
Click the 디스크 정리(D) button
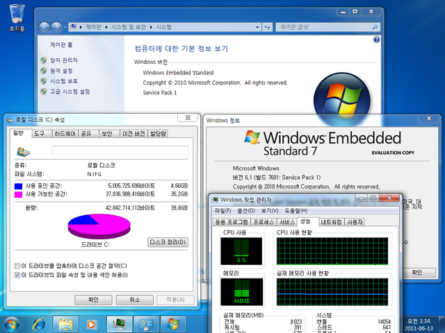click(168, 242)
